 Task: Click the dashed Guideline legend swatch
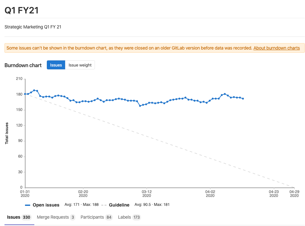click(x=104, y=205)
